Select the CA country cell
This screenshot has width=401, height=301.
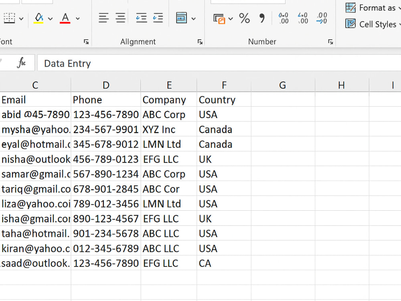[x=224, y=263]
